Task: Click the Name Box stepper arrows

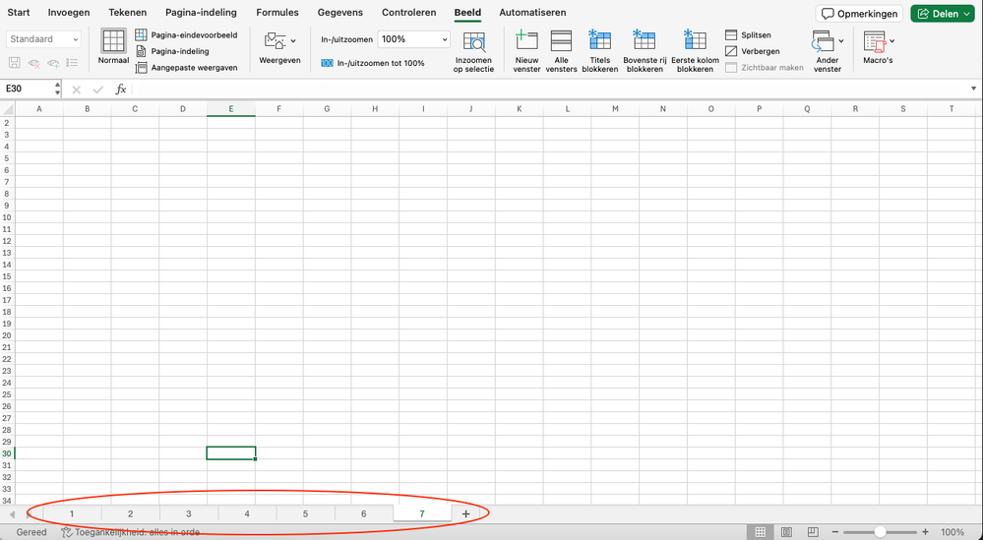Action: pos(58,89)
